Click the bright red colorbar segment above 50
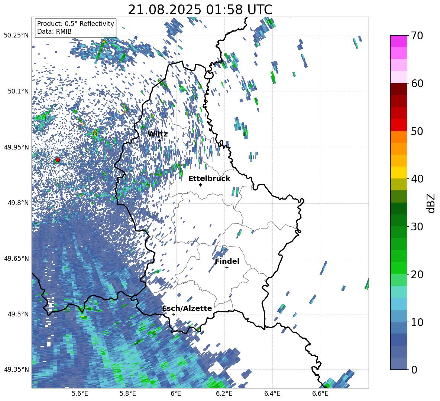This screenshot has width=440, height=401. pos(398,125)
